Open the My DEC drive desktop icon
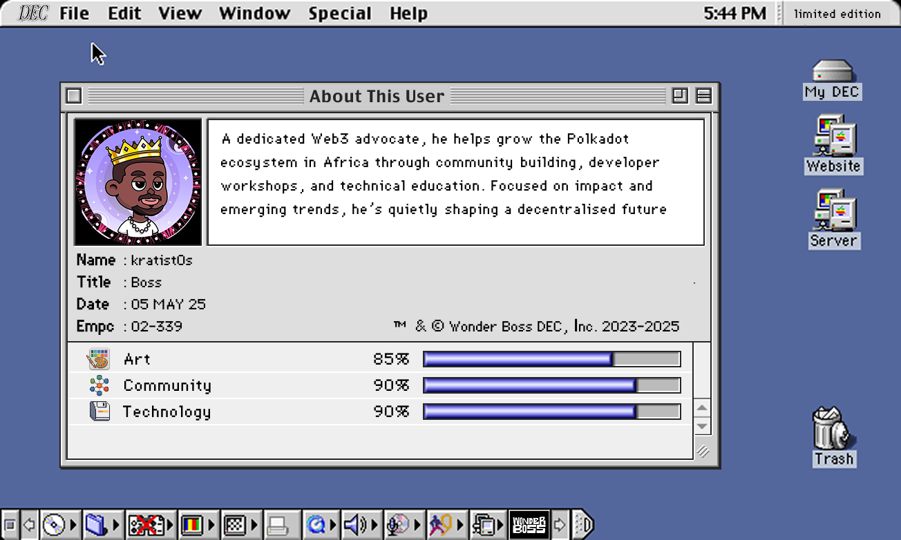901x540 pixels. pyautogui.click(x=832, y=71)
